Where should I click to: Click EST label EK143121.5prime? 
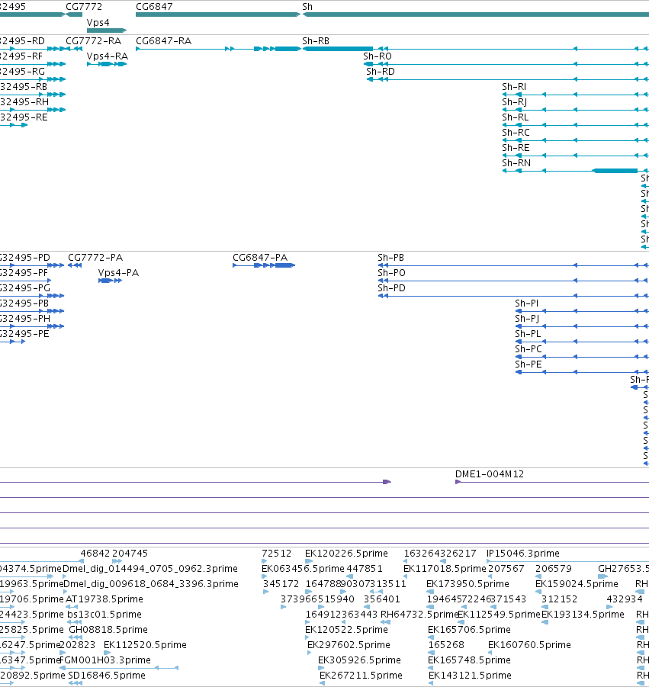pos(470,676)
